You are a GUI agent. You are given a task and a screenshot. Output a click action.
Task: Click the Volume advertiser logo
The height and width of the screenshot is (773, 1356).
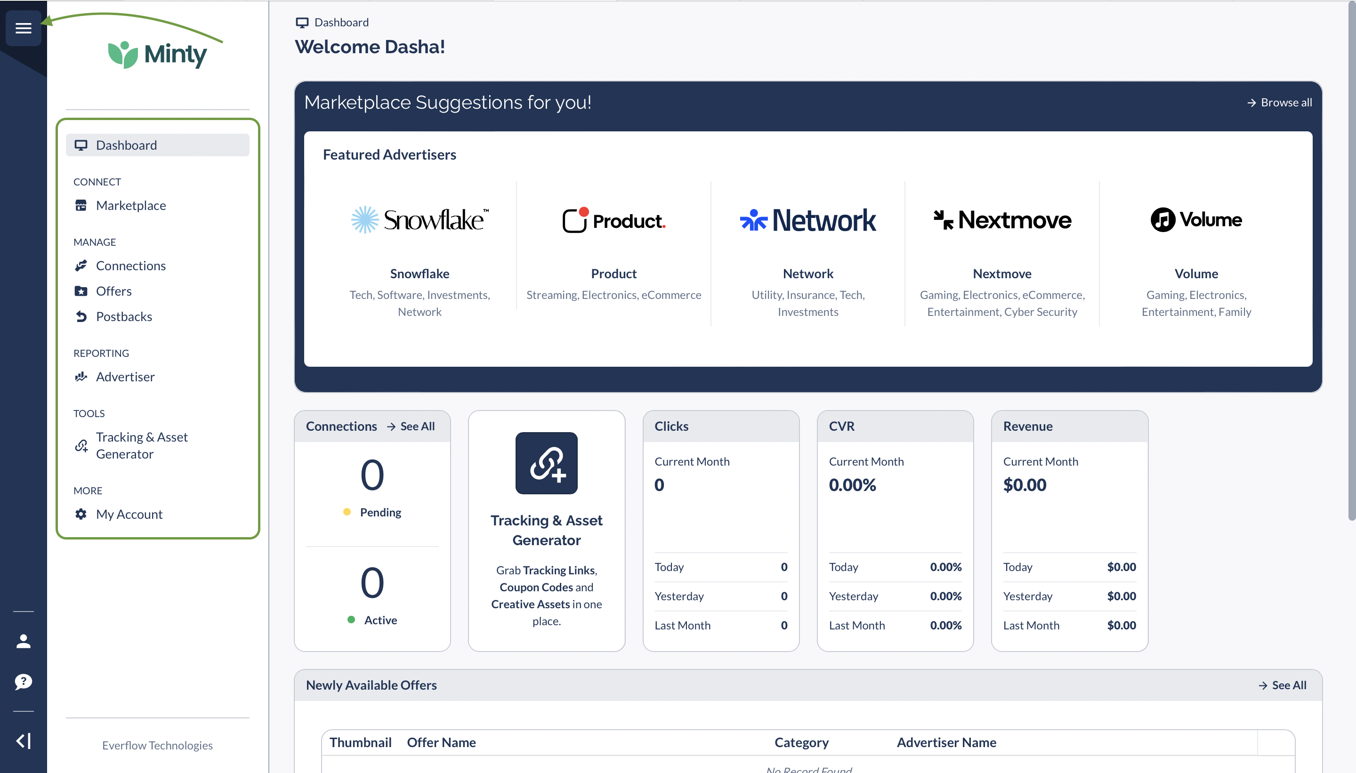point(1195,220)
